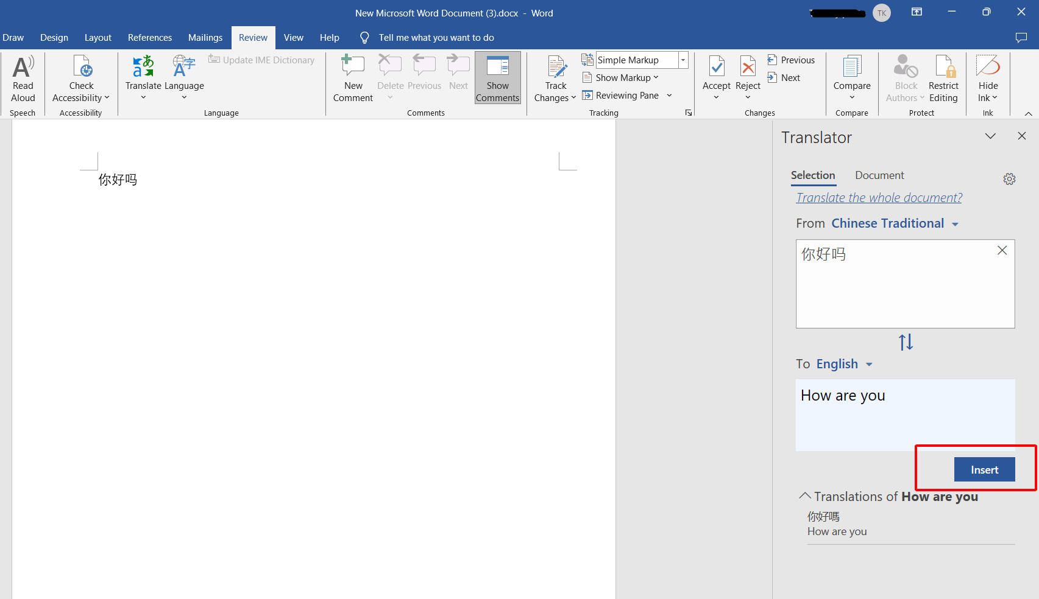Viewport: 1039px width, 599px height.
Task: Open Translator settings gear
Action: click(1009, 179)
